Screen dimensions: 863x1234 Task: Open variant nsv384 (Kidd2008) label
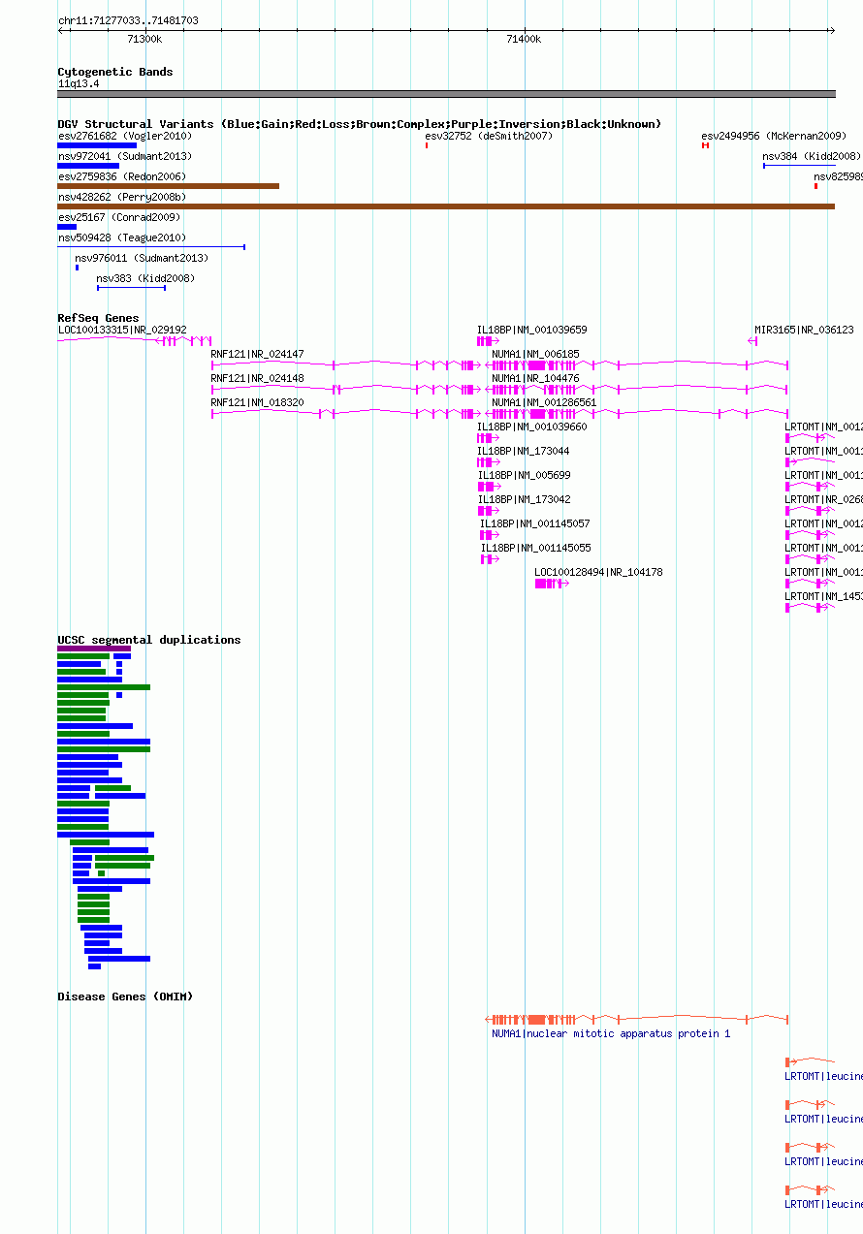point(811,156)
